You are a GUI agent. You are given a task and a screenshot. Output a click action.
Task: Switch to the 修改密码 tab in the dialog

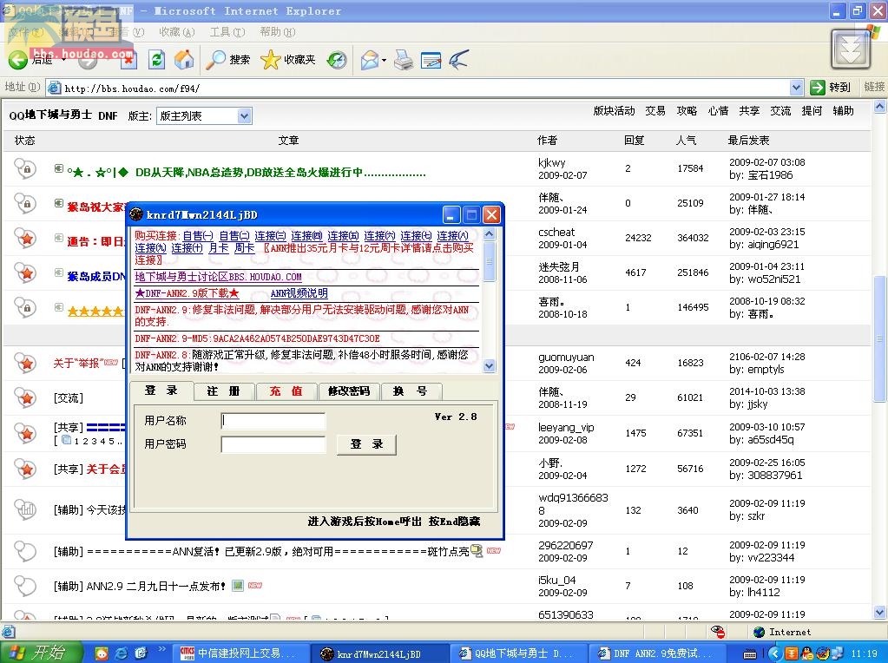click(x=349, y=391)
